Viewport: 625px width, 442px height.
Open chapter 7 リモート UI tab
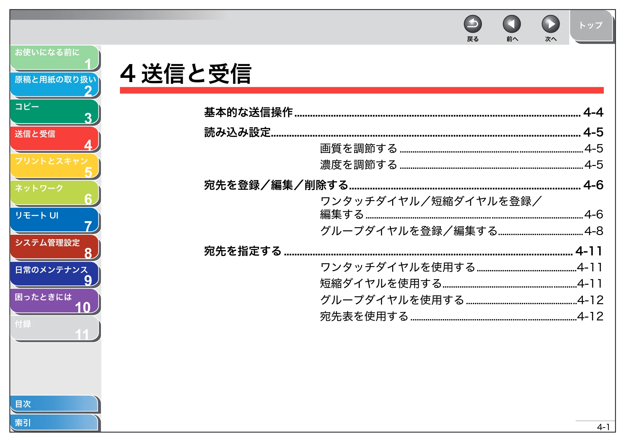(55, 220)
